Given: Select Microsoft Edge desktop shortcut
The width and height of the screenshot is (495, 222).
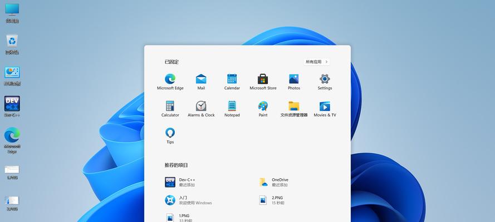Looking at the screenshot, I should pyautogui.click(x=12, y=140).
